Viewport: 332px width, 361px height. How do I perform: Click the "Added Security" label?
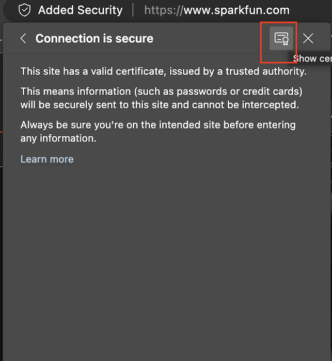(x=80, y=10)
